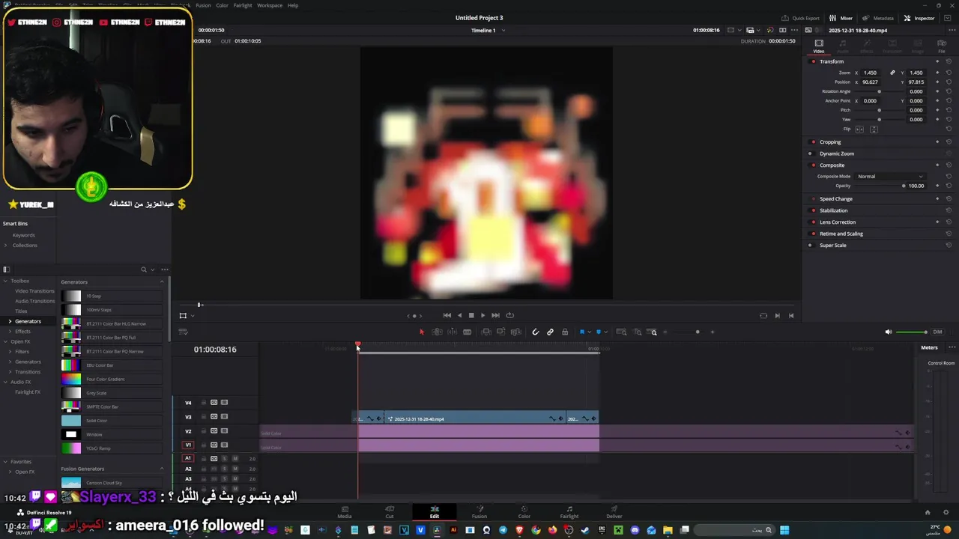Open the Mixer panel

[841, 18]
